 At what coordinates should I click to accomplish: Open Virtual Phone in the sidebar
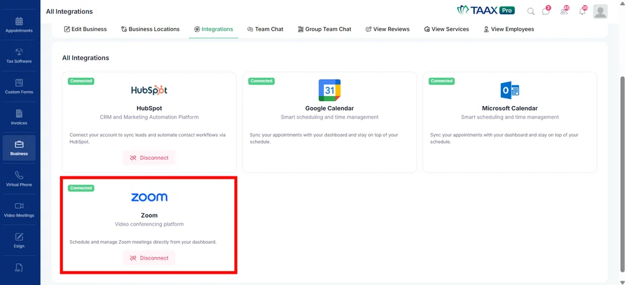click(x=19, y=179)
